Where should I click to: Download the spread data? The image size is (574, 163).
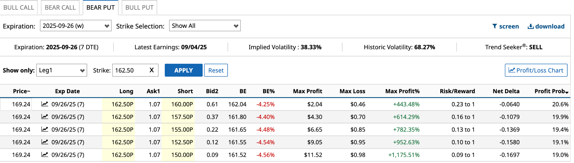546,26
